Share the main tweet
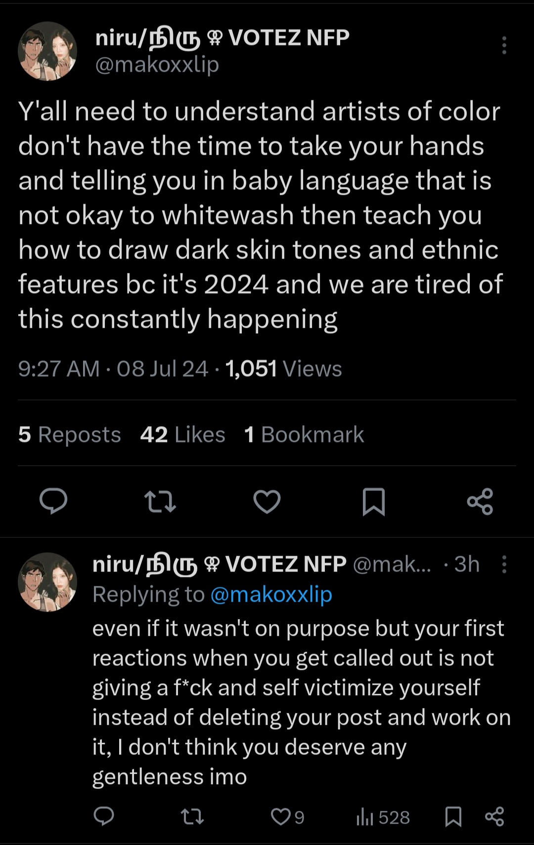Viewport: 534px width, 845px height. click(480, 501)
